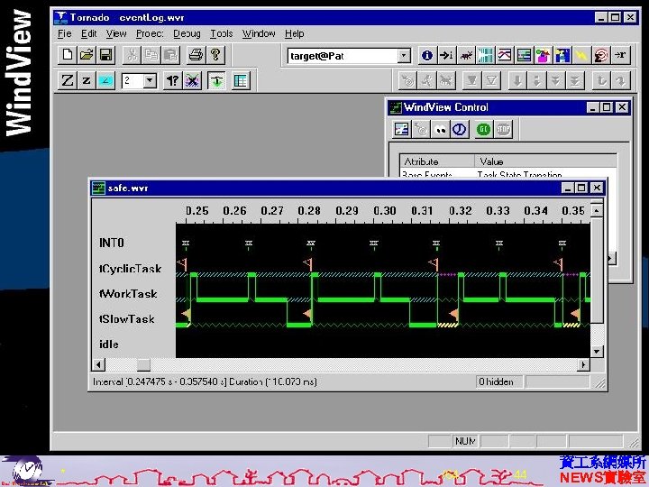This screenshot has height=487, width=649.
Task: Open the Tools menu
Action: click(x=222, y=33)
